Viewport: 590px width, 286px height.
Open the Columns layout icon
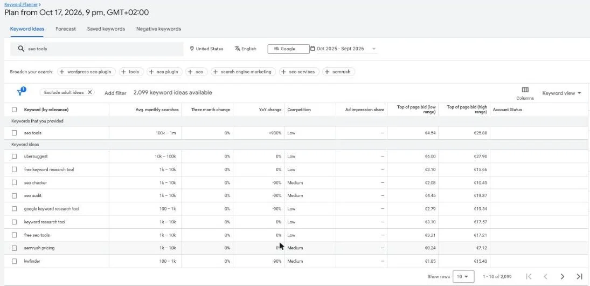(x=525, y=90)
